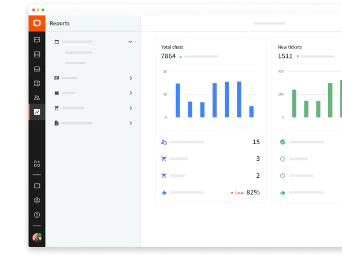Image resolution: width=342 pixels, height=257 pixels.
Task: Click the blue thumbs up satisfaction icon
Action: click(x=164, y=193)
